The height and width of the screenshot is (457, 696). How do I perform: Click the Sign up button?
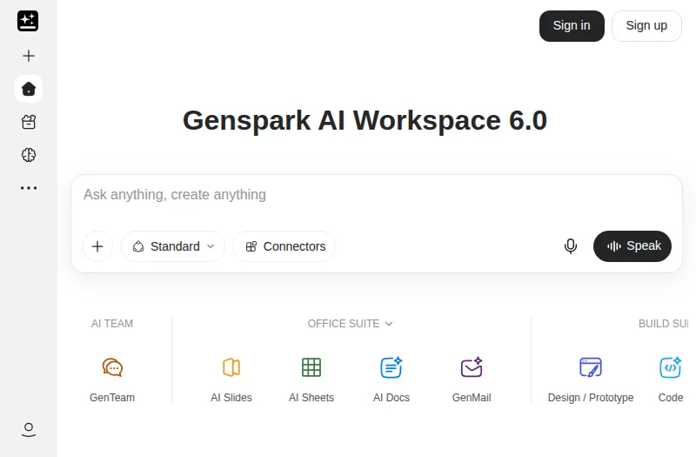pyautogui.click(x=646, y=26)
